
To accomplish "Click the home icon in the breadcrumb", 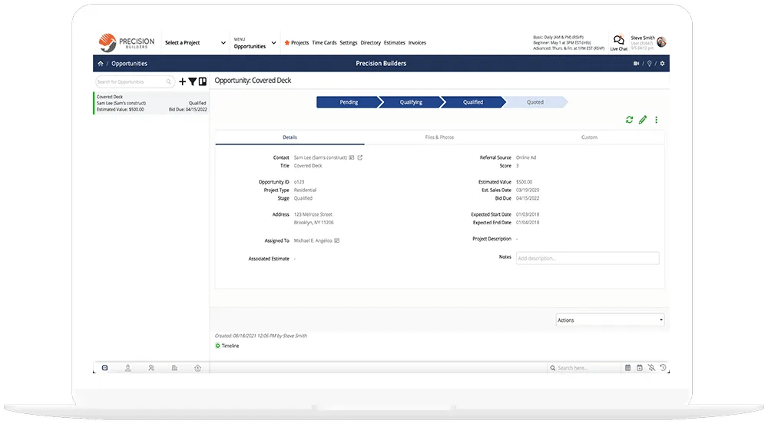I will pos(101,64).
